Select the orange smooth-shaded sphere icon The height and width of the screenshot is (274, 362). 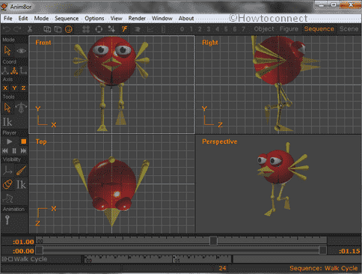point(69,29)
